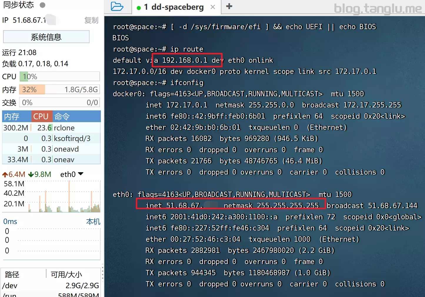425x297 pixels.
Task: Click the orange upload speed arrow
Action: (5, 175)
